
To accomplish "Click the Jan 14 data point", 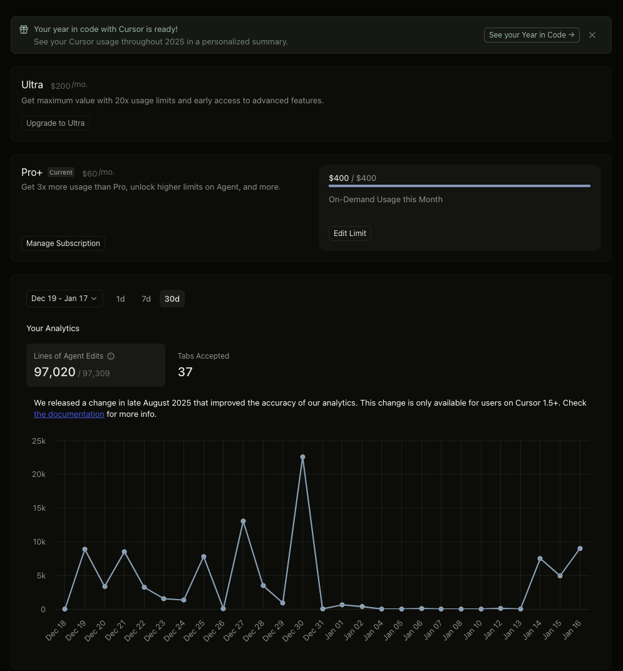I will coord(540,558).
